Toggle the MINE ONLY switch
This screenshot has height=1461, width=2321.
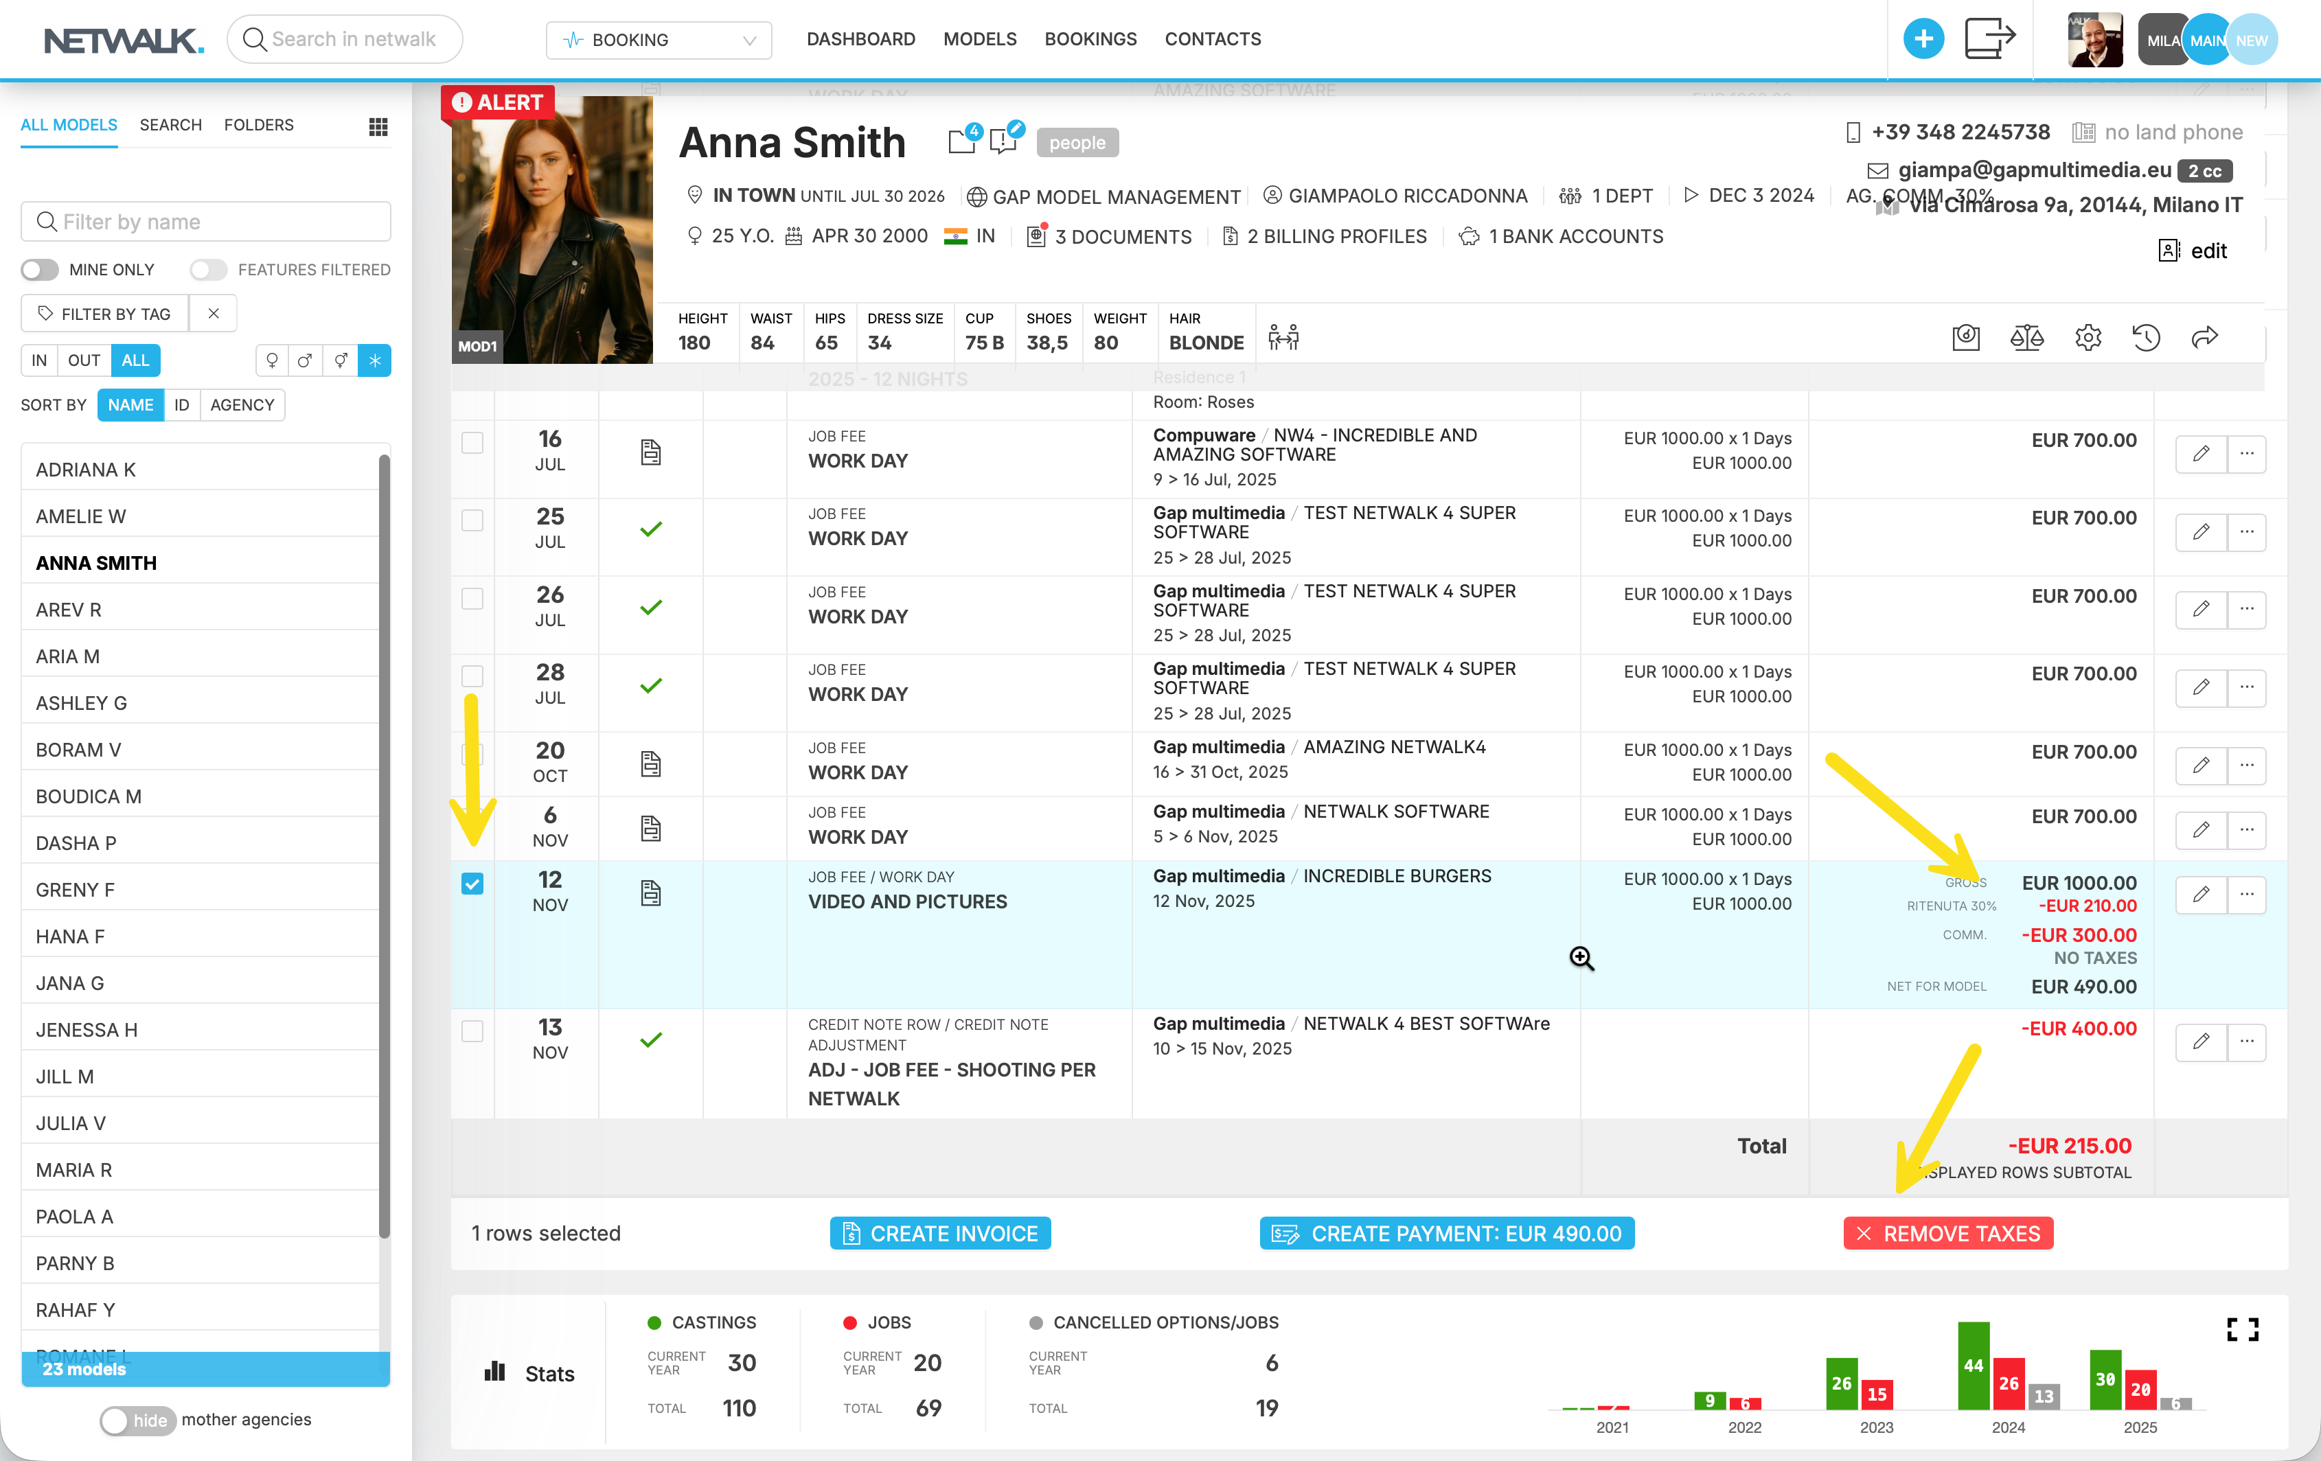point(41,270)
